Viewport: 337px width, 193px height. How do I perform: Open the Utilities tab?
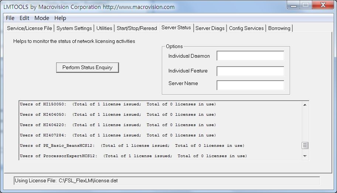(104, 28)
